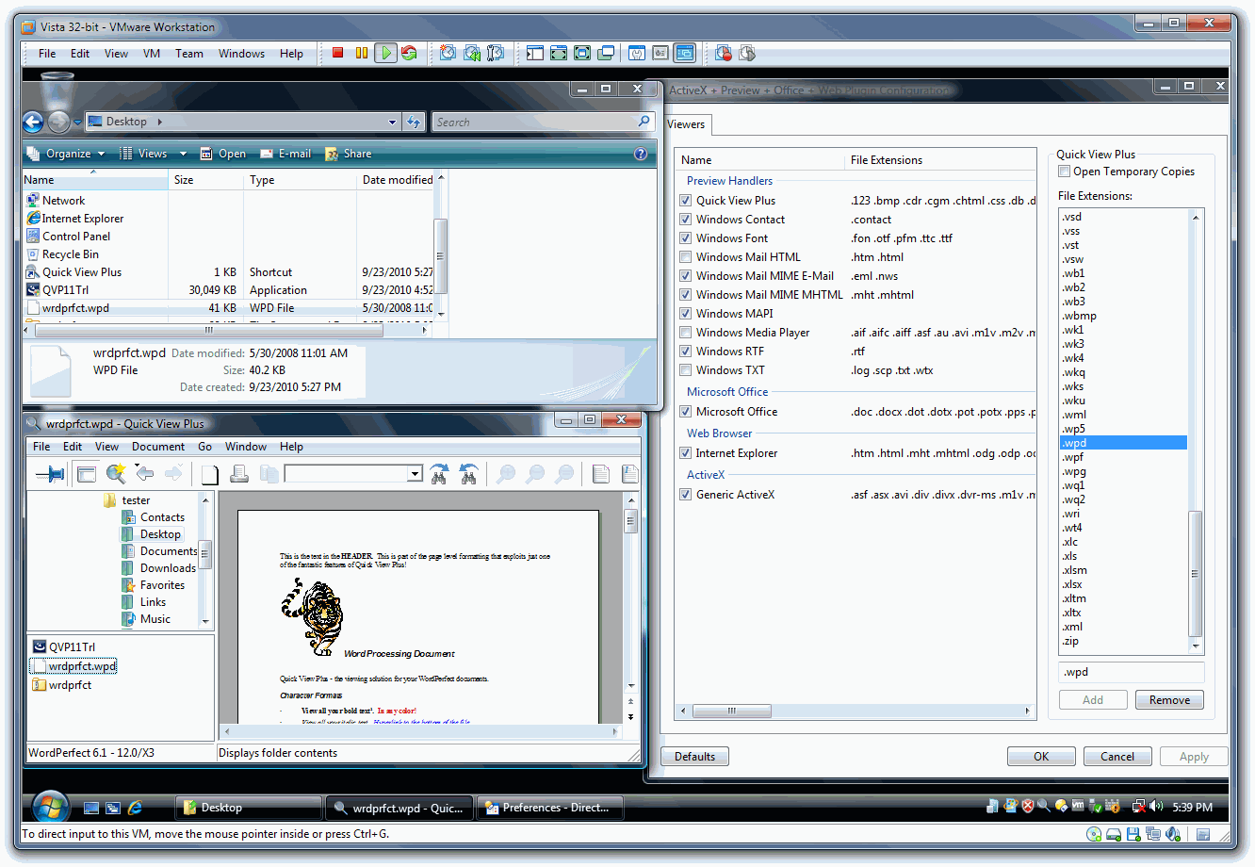Open the search text dropdown in Quick View Plus
Viewport: 1255px width, 867px height.
point(415,474)
